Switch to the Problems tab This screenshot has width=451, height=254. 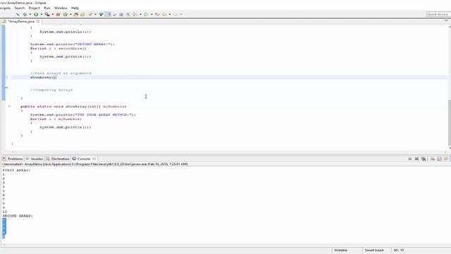click(x=13, y=159)
